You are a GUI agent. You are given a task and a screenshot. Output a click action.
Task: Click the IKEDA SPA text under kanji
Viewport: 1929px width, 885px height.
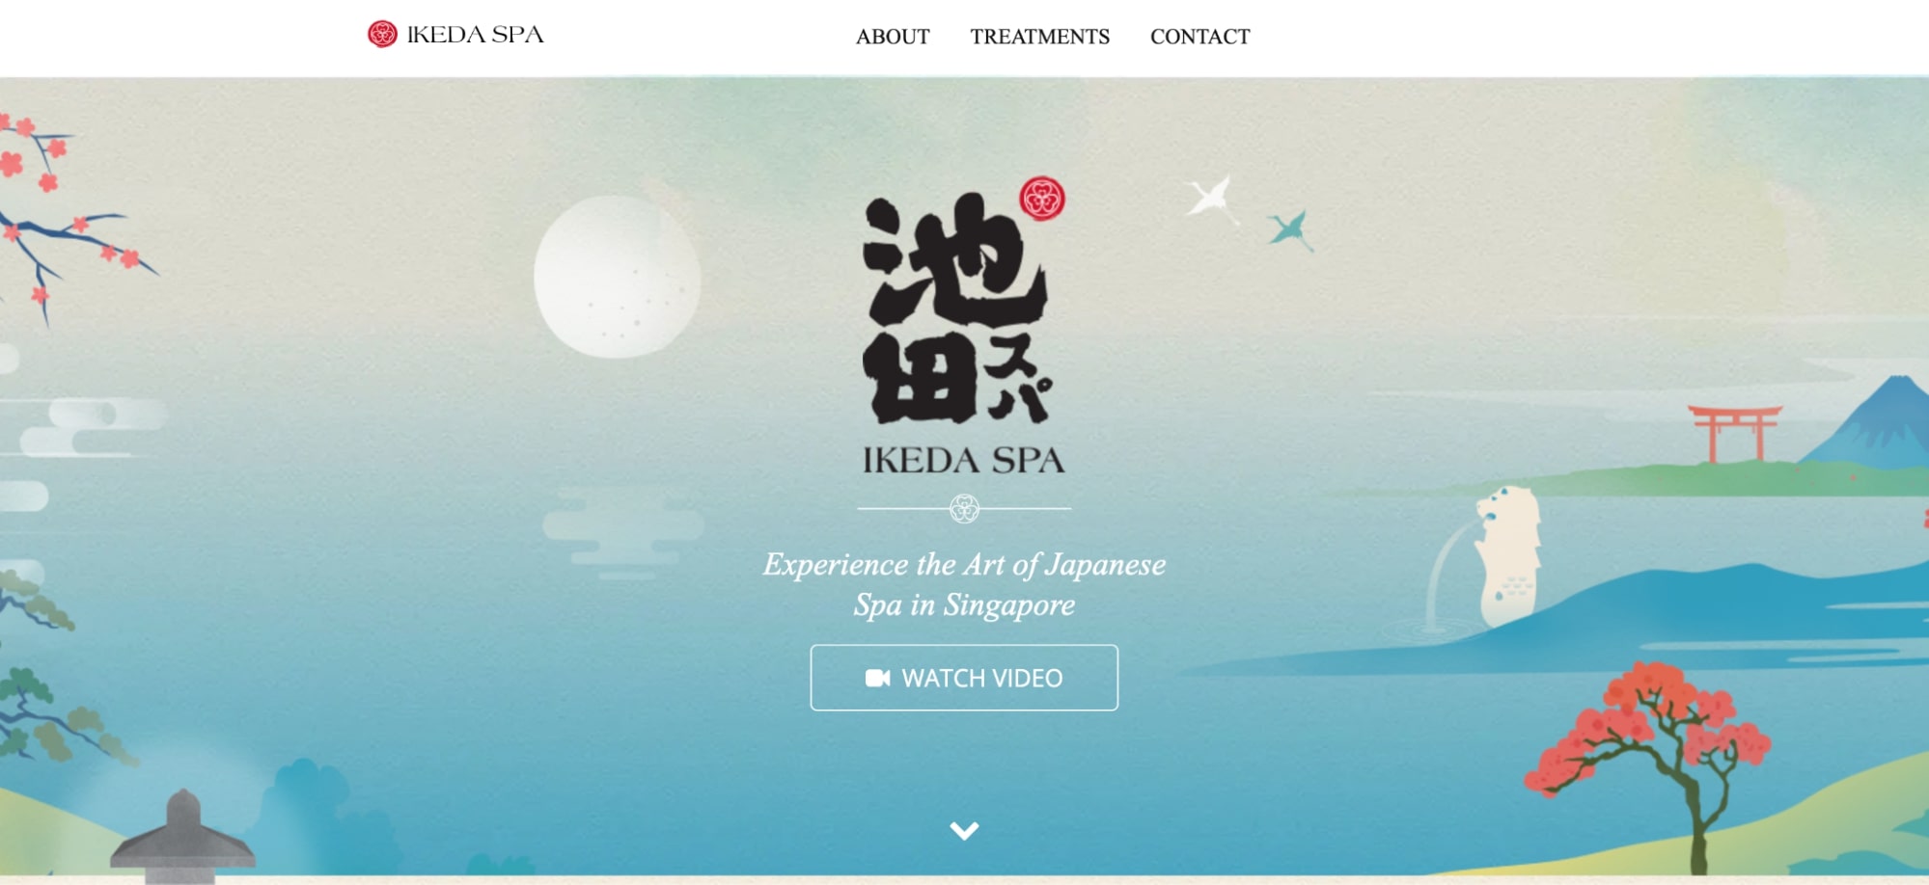tap(963, 460)
